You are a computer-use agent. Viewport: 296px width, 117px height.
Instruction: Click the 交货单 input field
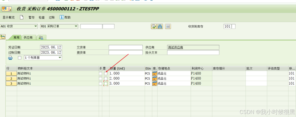click(x=126, y=47)
